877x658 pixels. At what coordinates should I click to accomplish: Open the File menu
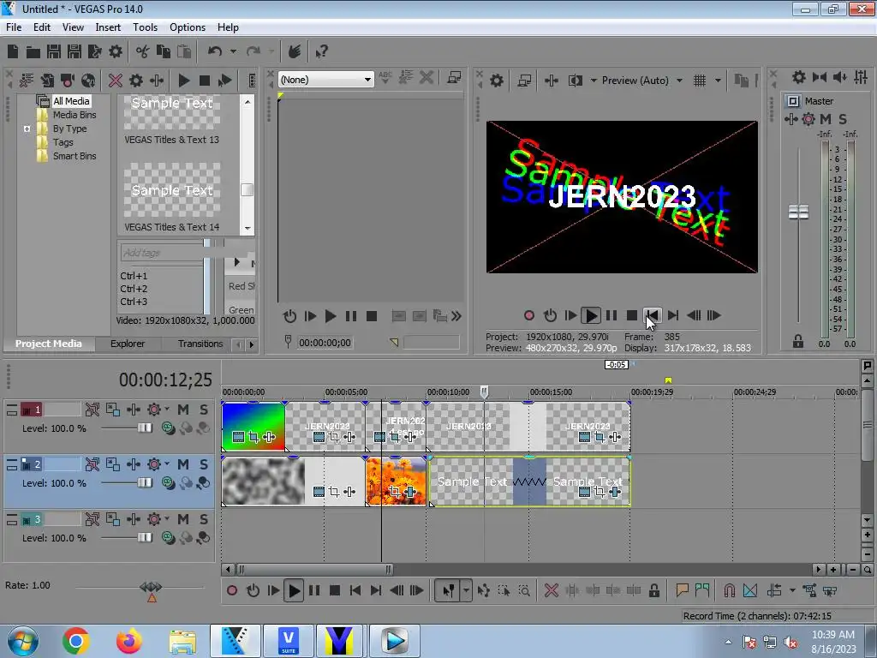coord(14,27)
